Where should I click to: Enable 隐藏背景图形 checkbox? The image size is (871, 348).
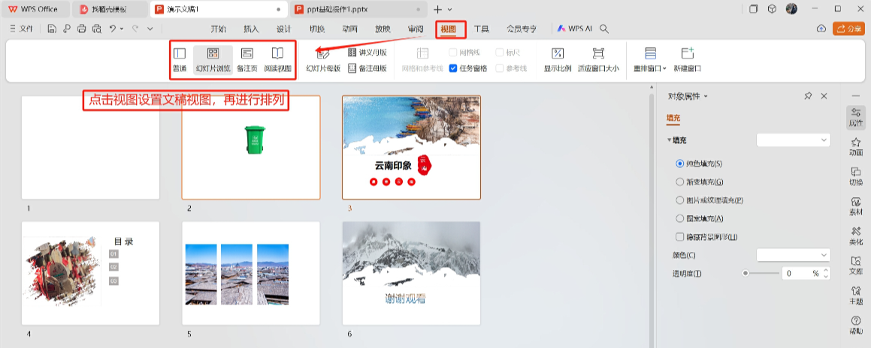[680, 237]
